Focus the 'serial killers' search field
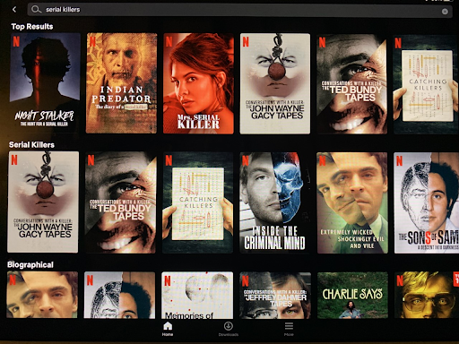Screen dimensions: 459x344 click(x=239, y=10)
